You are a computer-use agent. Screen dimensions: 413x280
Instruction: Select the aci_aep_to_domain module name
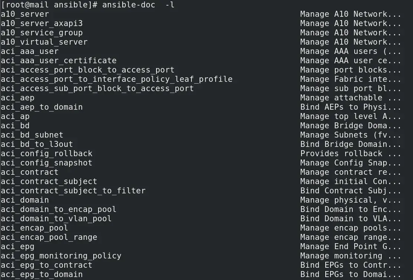[42, 107]
